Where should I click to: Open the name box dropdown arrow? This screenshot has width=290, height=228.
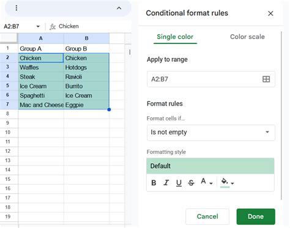pyautogui.click(x=38, y=26)
